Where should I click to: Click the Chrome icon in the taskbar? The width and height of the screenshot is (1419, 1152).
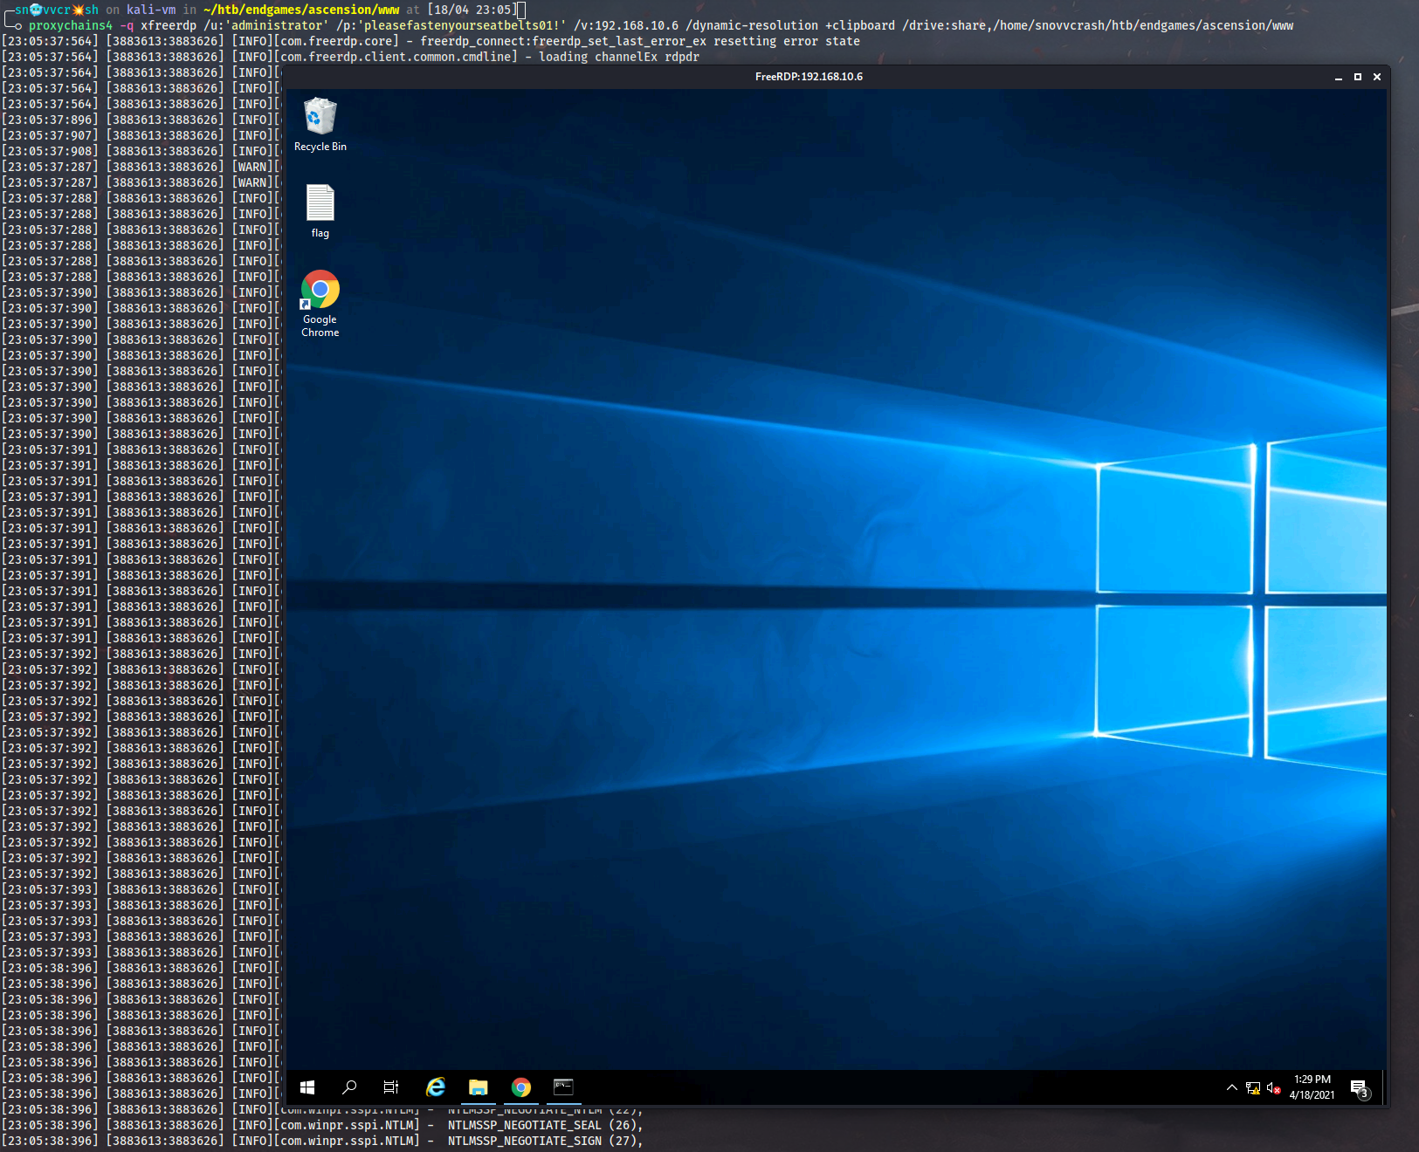521,1087
